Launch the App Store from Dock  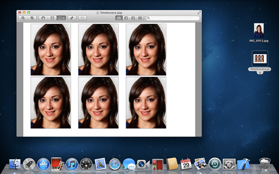(x=43, y=164)
